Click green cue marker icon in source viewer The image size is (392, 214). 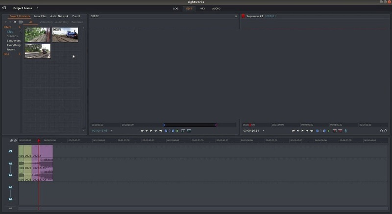tap(177, 131)
